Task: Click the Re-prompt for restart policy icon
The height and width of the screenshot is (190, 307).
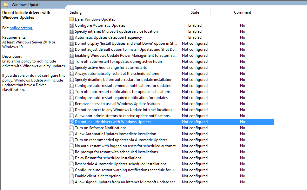Action: tap(72, 152)
